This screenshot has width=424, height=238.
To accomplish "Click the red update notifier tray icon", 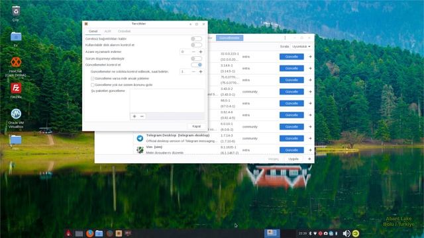I will tap(320, 233).
